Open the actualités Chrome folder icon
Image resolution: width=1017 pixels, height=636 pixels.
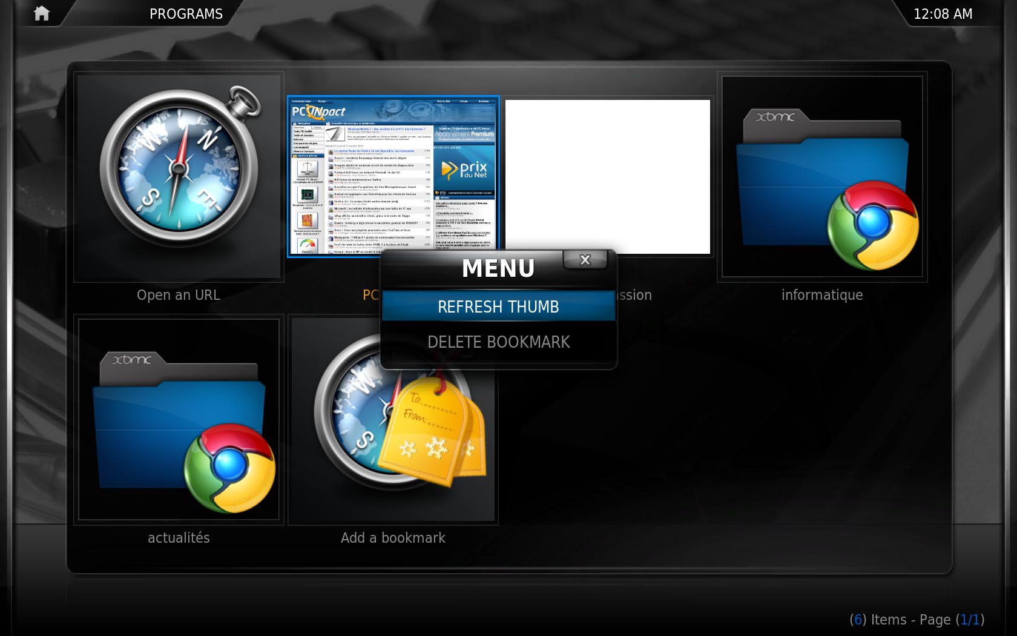click(179, 419)
